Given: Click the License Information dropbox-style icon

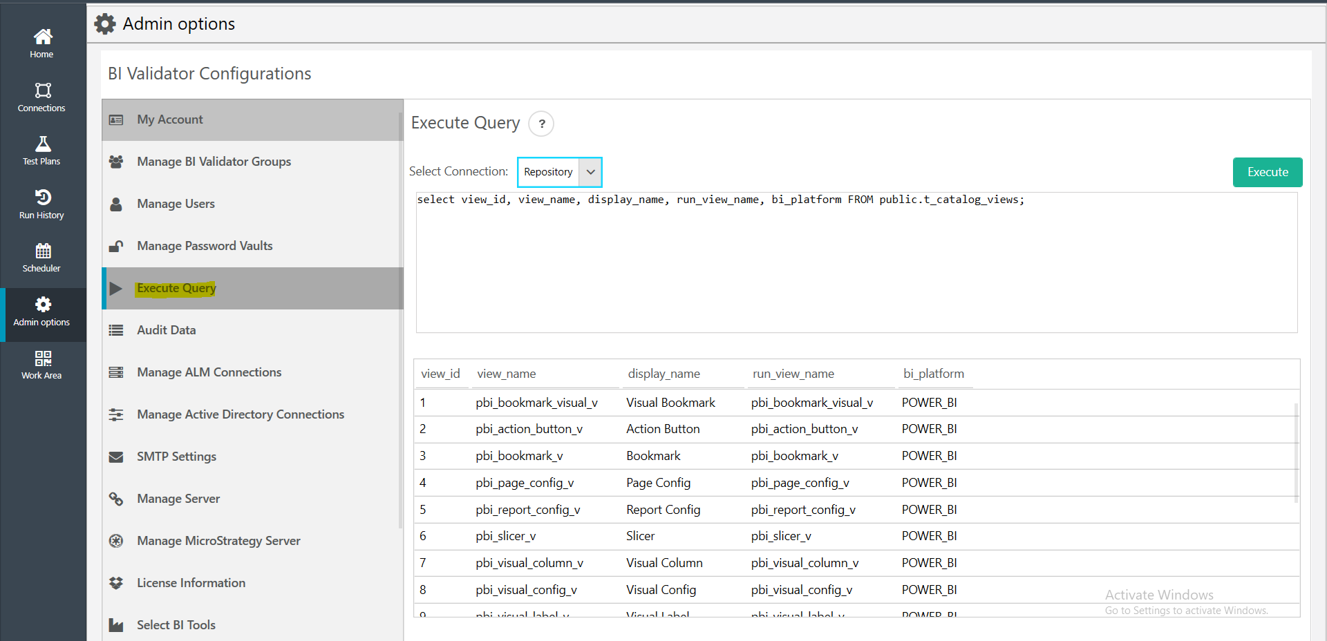Looking at the screenshot, I should [x=116, y=583].
